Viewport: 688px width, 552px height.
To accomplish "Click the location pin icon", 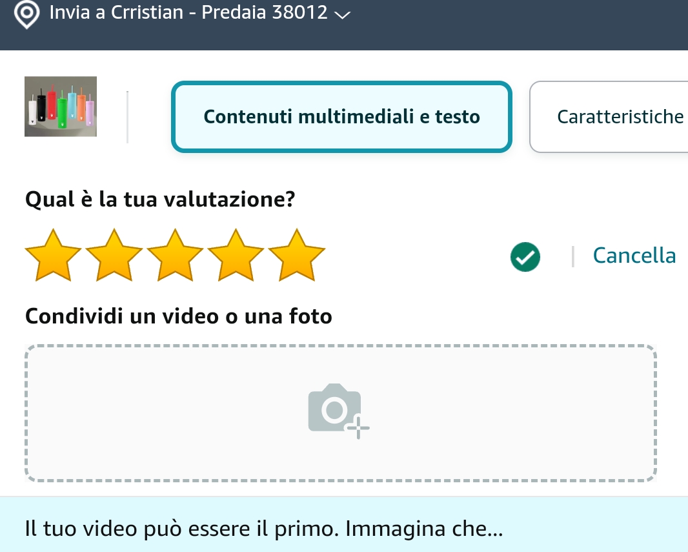I will pos(26,14).
